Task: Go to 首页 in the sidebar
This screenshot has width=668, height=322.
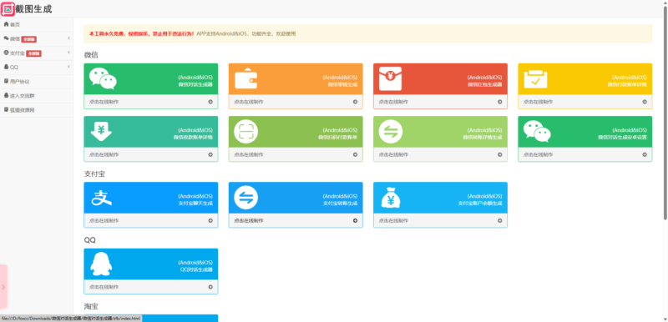Action: [x=37, y=25]
